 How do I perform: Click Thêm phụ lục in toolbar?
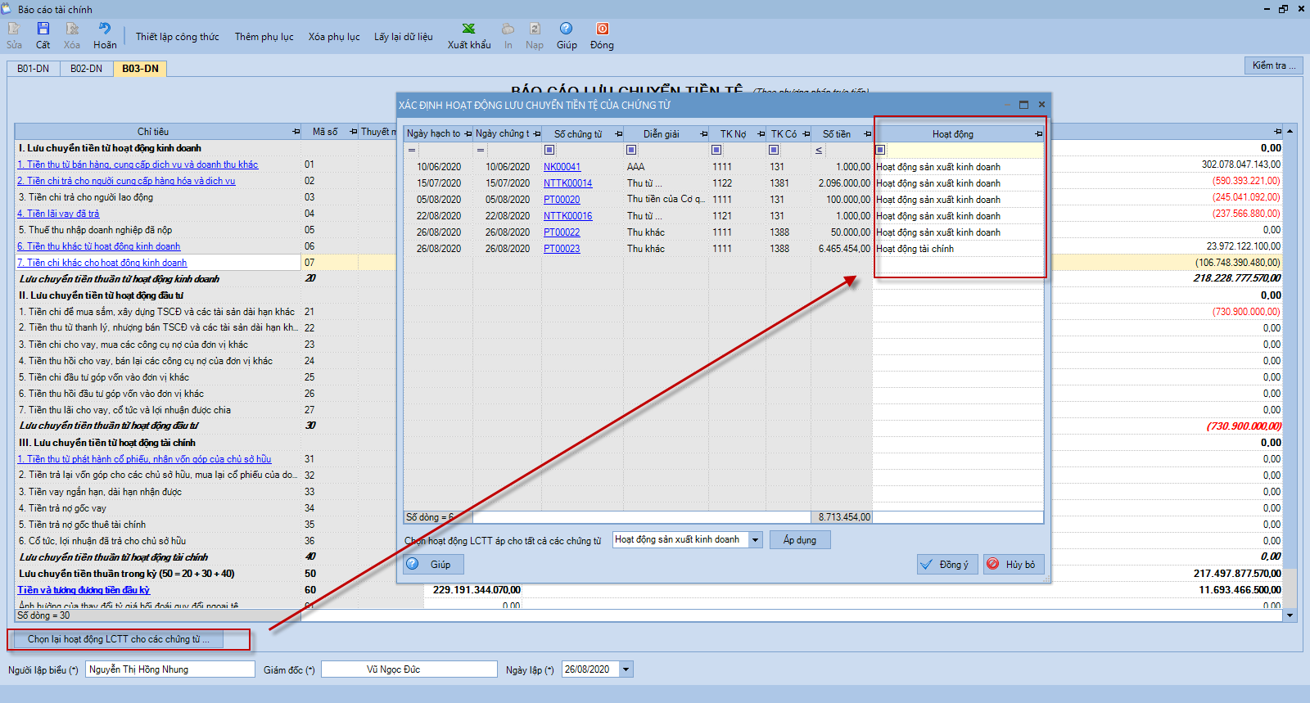click(264, 37)
